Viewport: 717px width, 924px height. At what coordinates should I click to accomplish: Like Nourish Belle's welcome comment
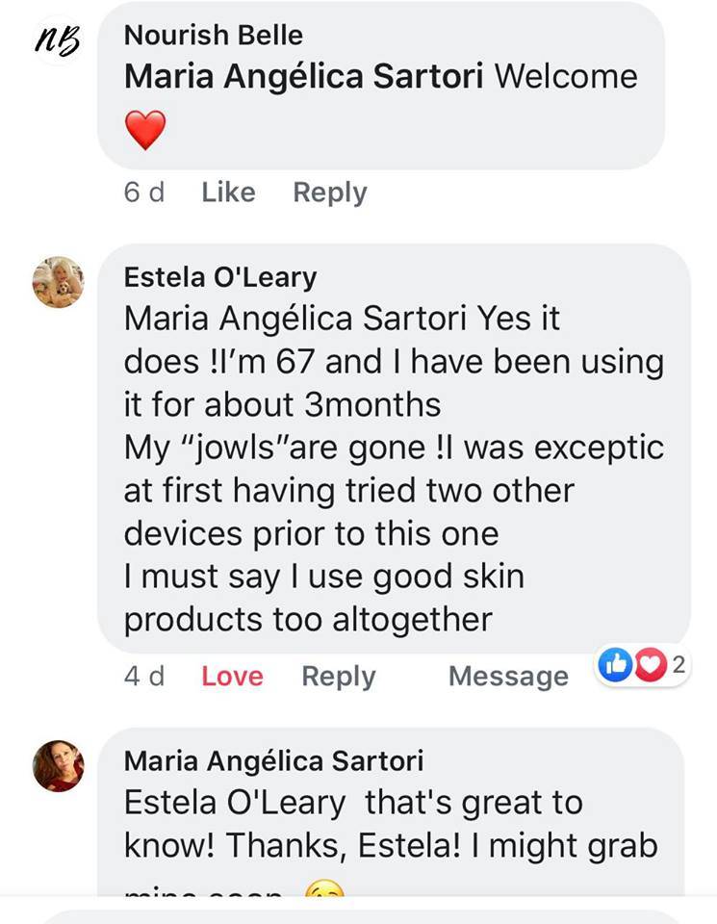(x=228, y=192)
